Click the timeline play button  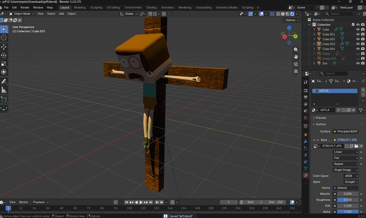point(141,202)
